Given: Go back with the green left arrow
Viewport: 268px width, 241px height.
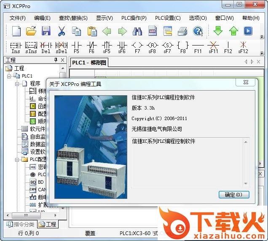Looking at the screenshot, I should [x=107, y=31].
